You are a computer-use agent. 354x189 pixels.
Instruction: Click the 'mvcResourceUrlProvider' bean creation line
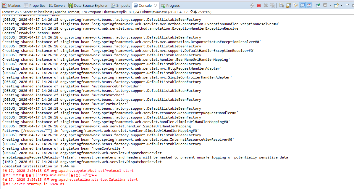(72, 86)
